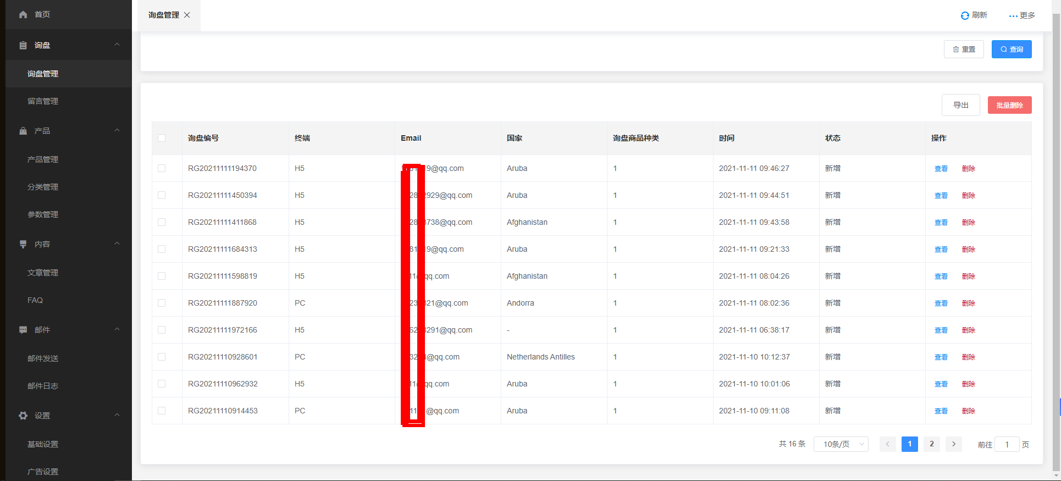Click the home icon beside 首页

coord(23,14)
